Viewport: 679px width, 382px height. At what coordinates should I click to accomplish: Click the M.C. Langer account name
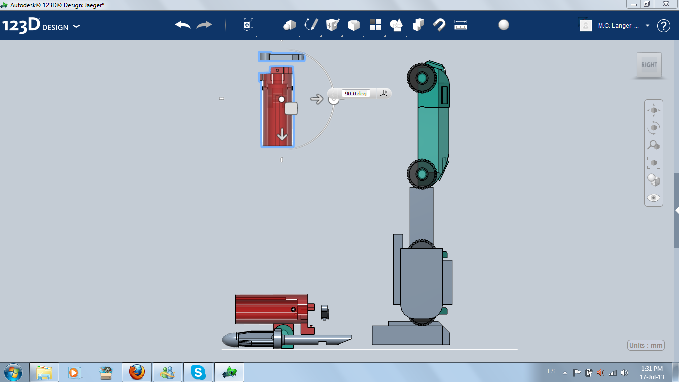tap(618, 26)
